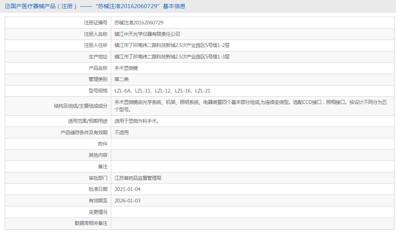
Task: Click the model list starting LZL-6A
Action: (162, 91)
